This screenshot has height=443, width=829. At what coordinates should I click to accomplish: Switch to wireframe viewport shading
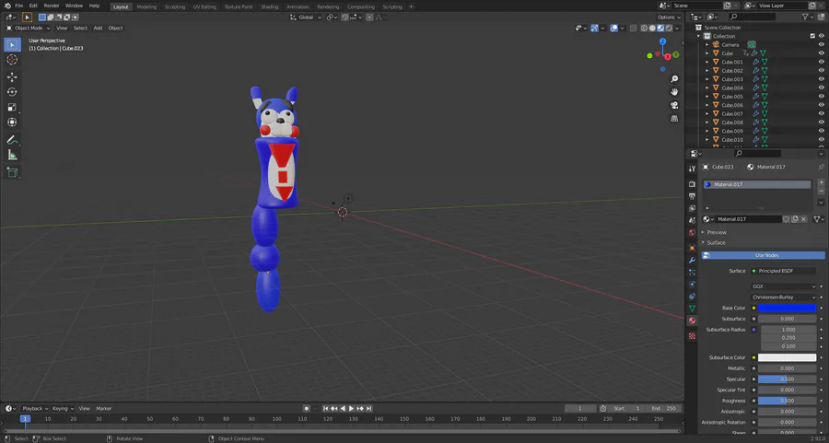pos(644,28)
